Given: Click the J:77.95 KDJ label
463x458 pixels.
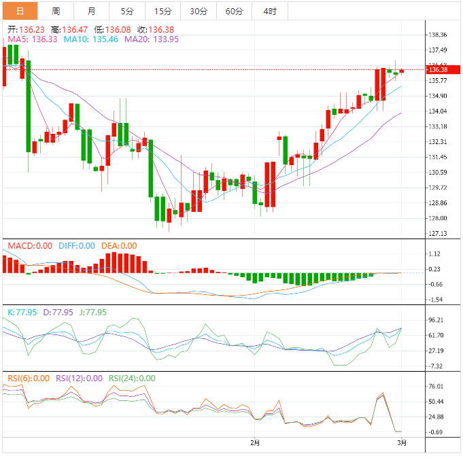Looking at the screenshot, I should coord(93,312).
